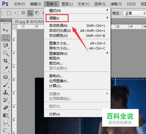Expand the 模式(M) submenu
The width and height of the screenshot is (146, 134).
77,11
